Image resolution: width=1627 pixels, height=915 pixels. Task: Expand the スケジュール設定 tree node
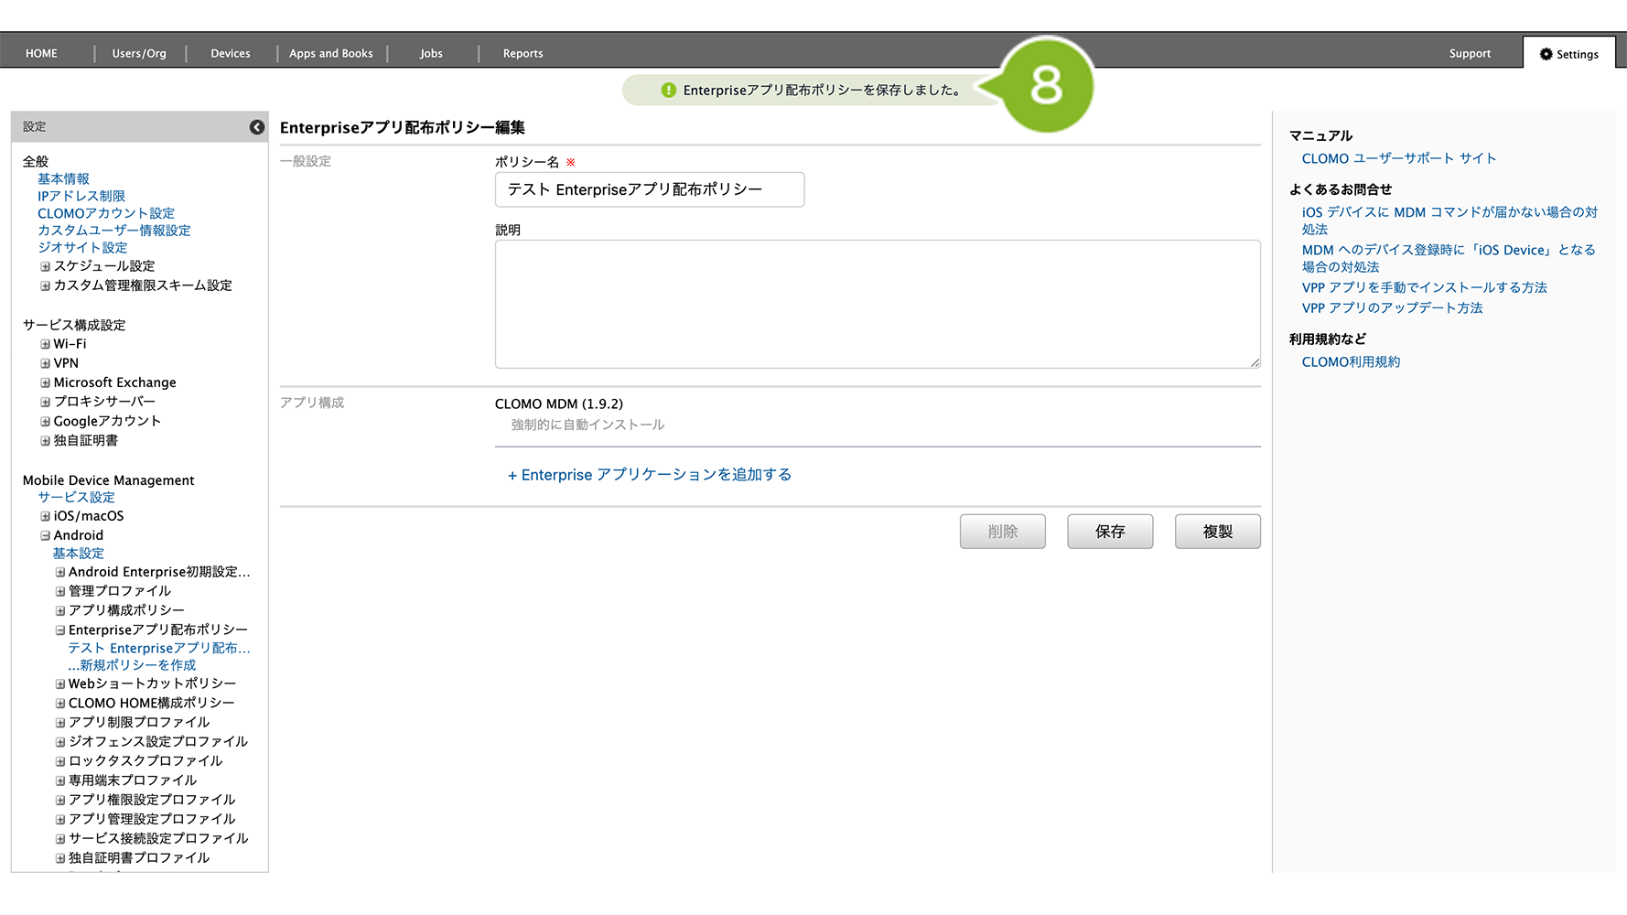pyautogui.click(x=45, y=266)
